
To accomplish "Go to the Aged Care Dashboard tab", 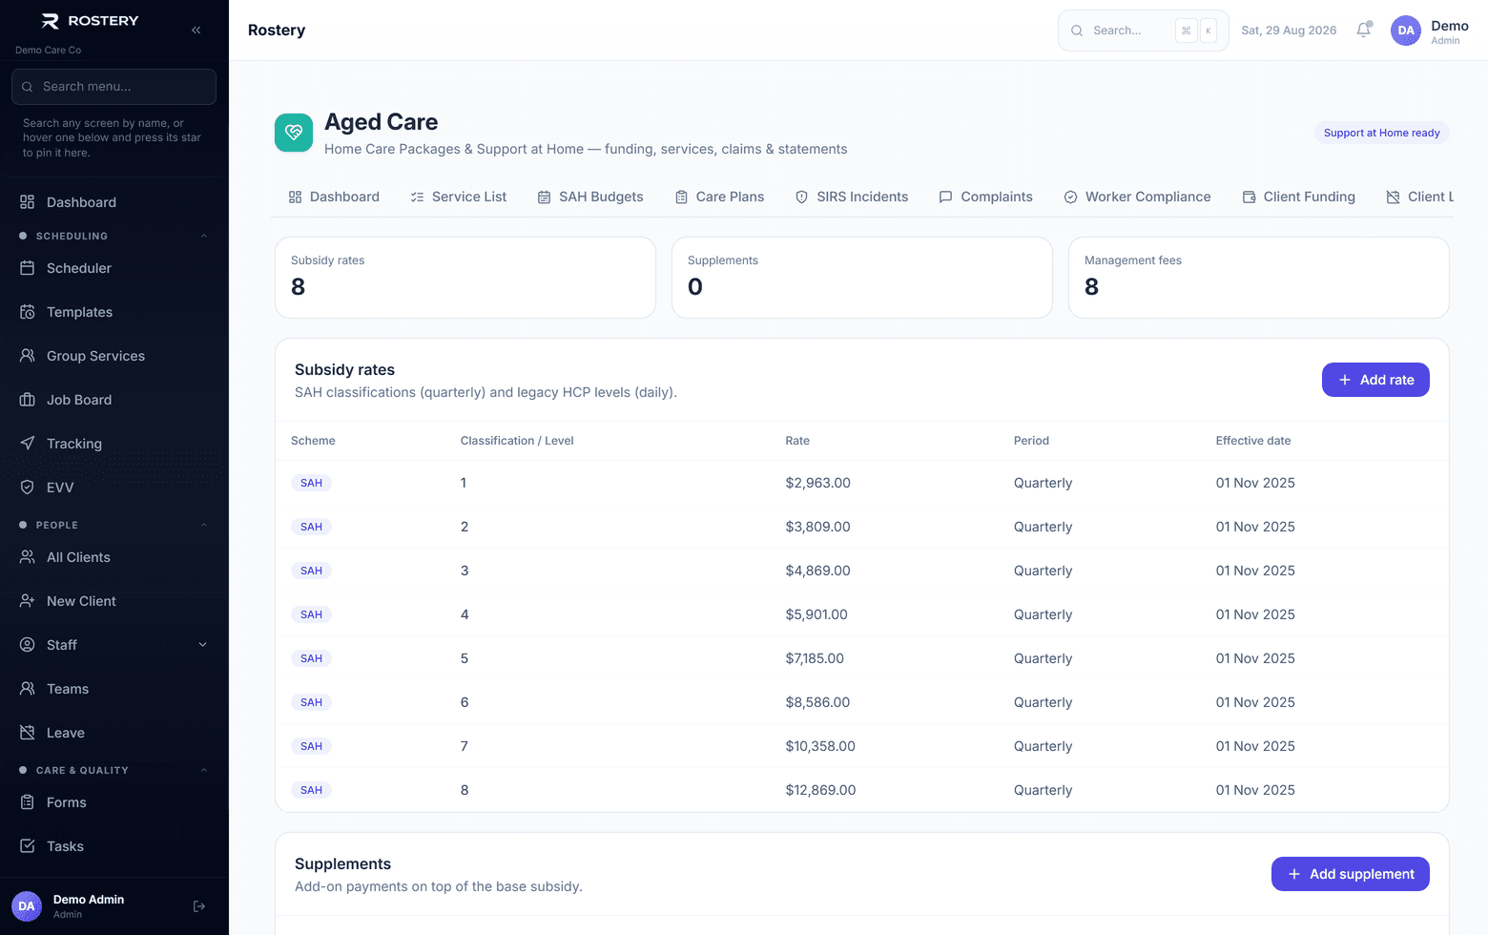I will pyautogui.click(x=334, y=197).
